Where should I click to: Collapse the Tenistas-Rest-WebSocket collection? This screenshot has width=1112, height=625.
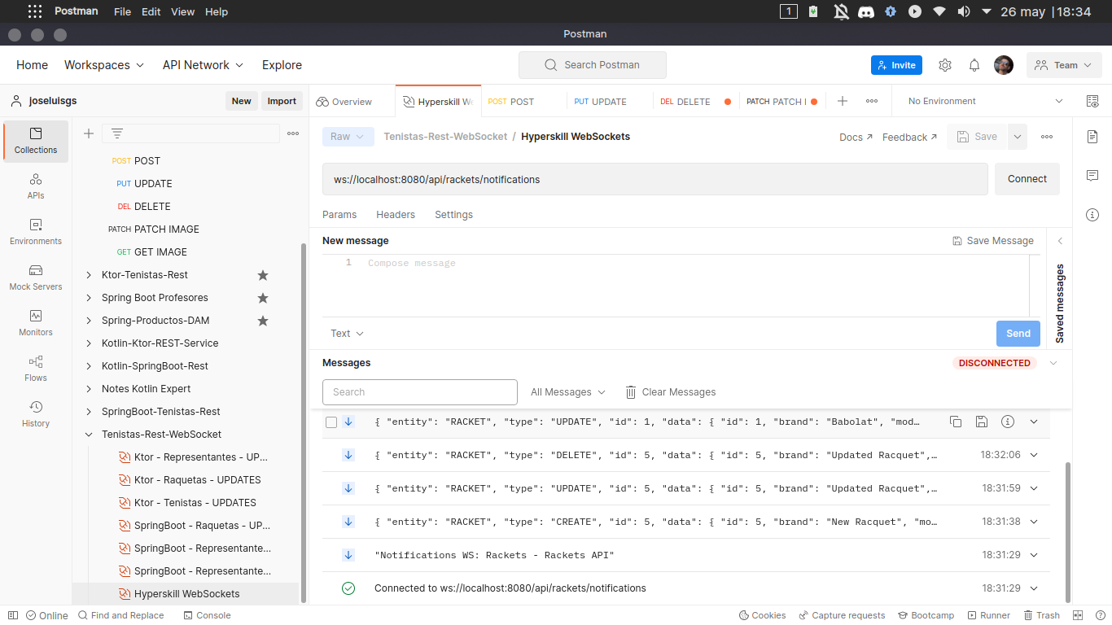pyautogui.click(x=89, y=435)
